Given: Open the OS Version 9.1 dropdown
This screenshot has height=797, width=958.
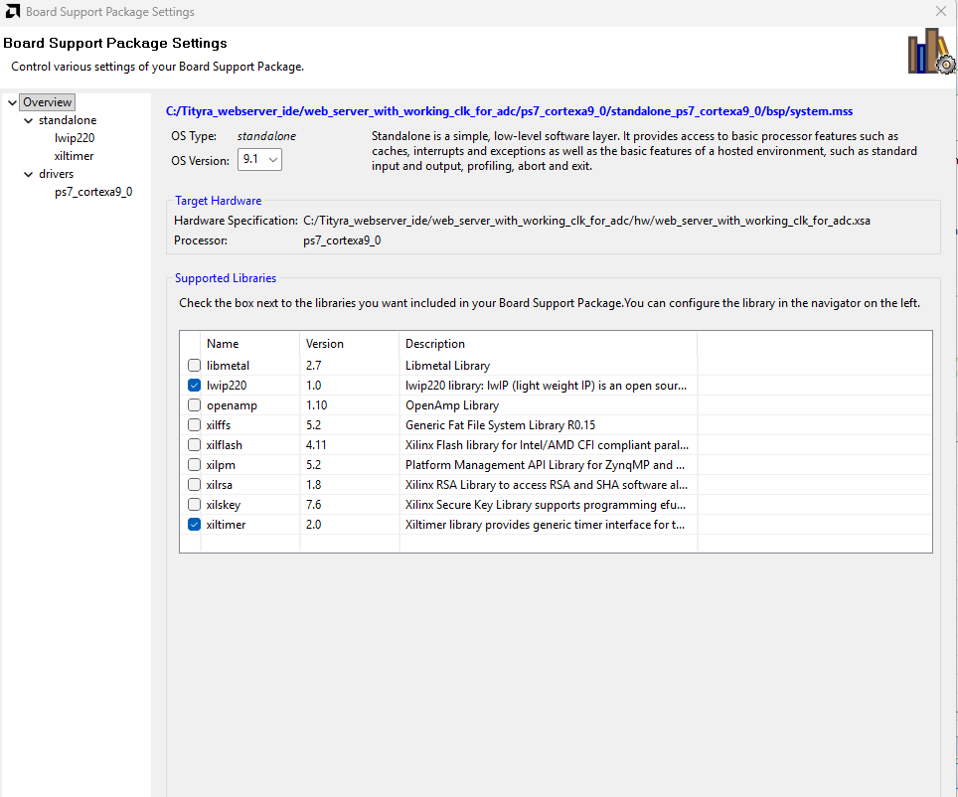Looking at the screenshot, I should 258,160.
